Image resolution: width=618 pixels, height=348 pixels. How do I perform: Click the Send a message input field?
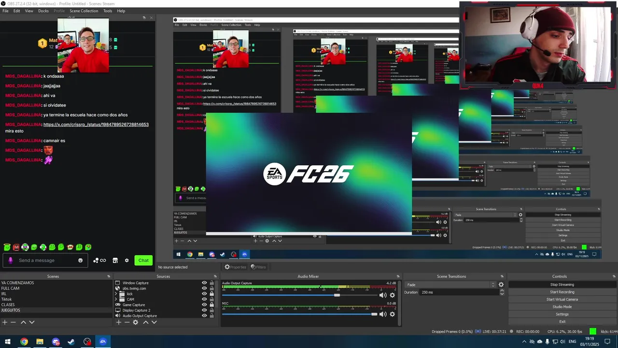[45, 261]
